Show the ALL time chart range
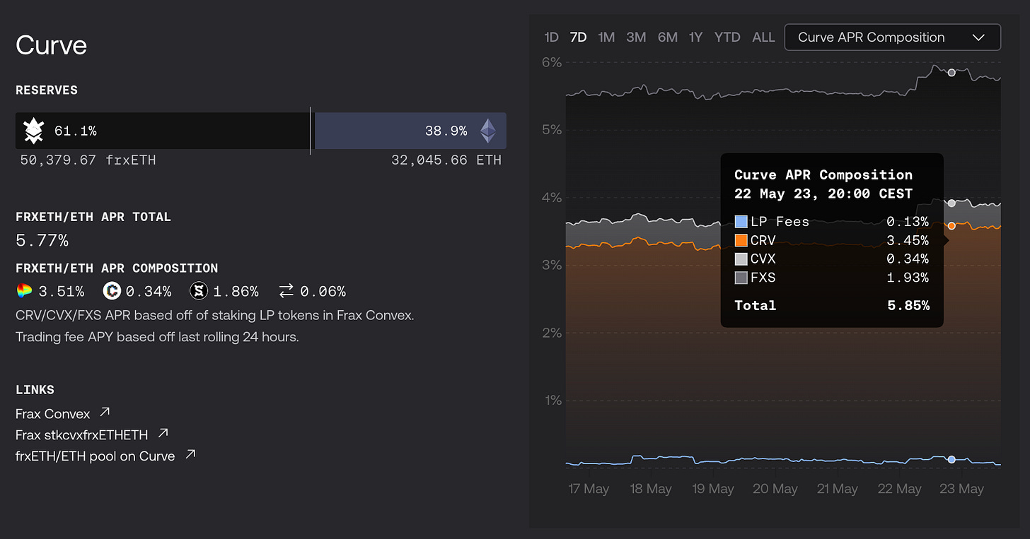 [x=763, y=37]
